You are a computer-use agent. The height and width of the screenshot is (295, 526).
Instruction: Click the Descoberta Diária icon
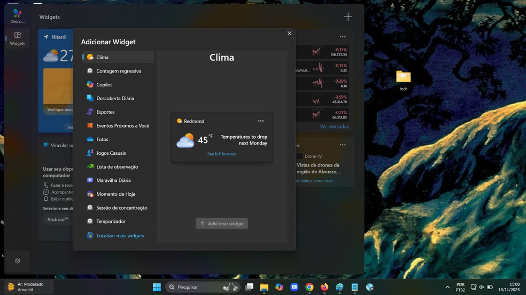point(90,98)
